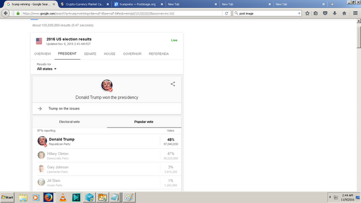The width and height of the screenshot is (361, 203).
Task: Click the Start button
Action: pos(7,197)
